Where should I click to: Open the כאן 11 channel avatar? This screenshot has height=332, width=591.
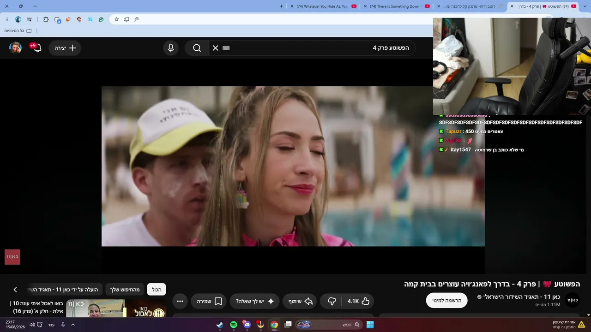(x=573, y=300)
